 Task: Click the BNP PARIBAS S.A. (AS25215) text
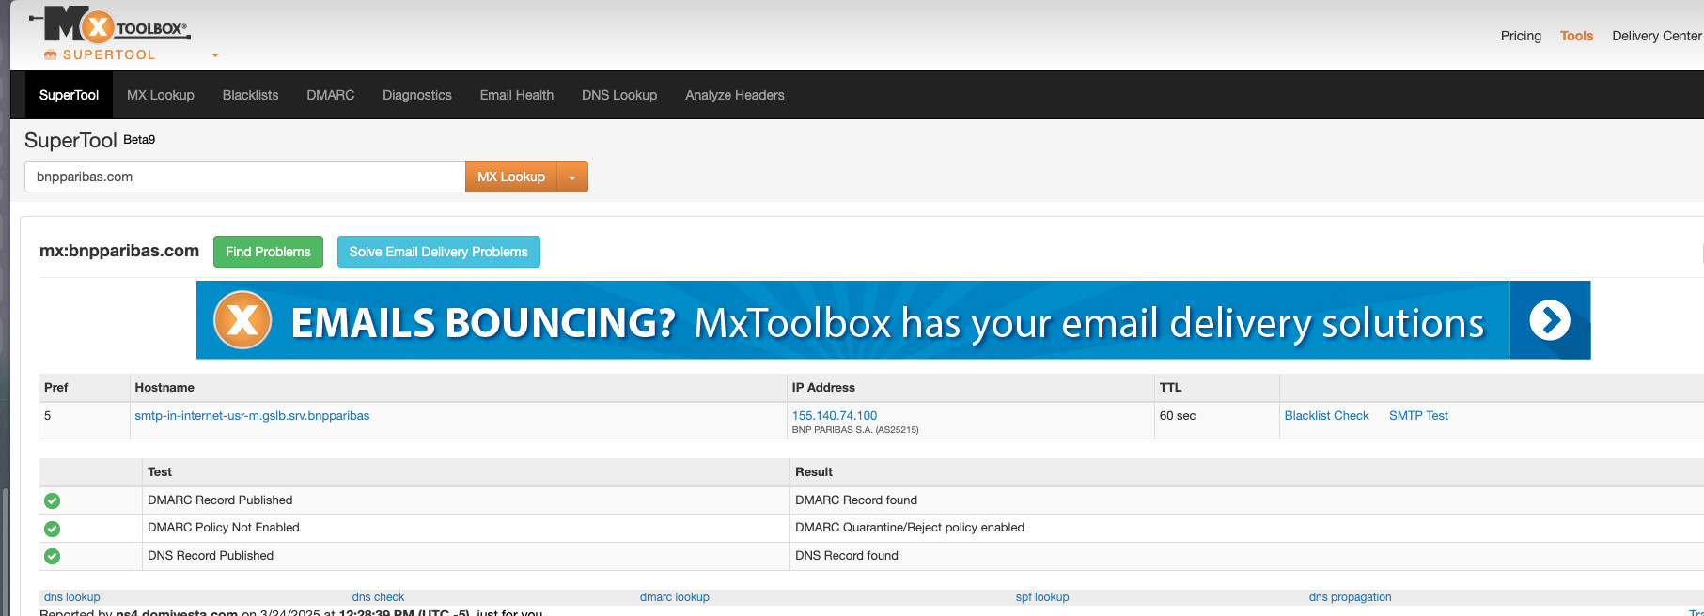pos(855,430)
